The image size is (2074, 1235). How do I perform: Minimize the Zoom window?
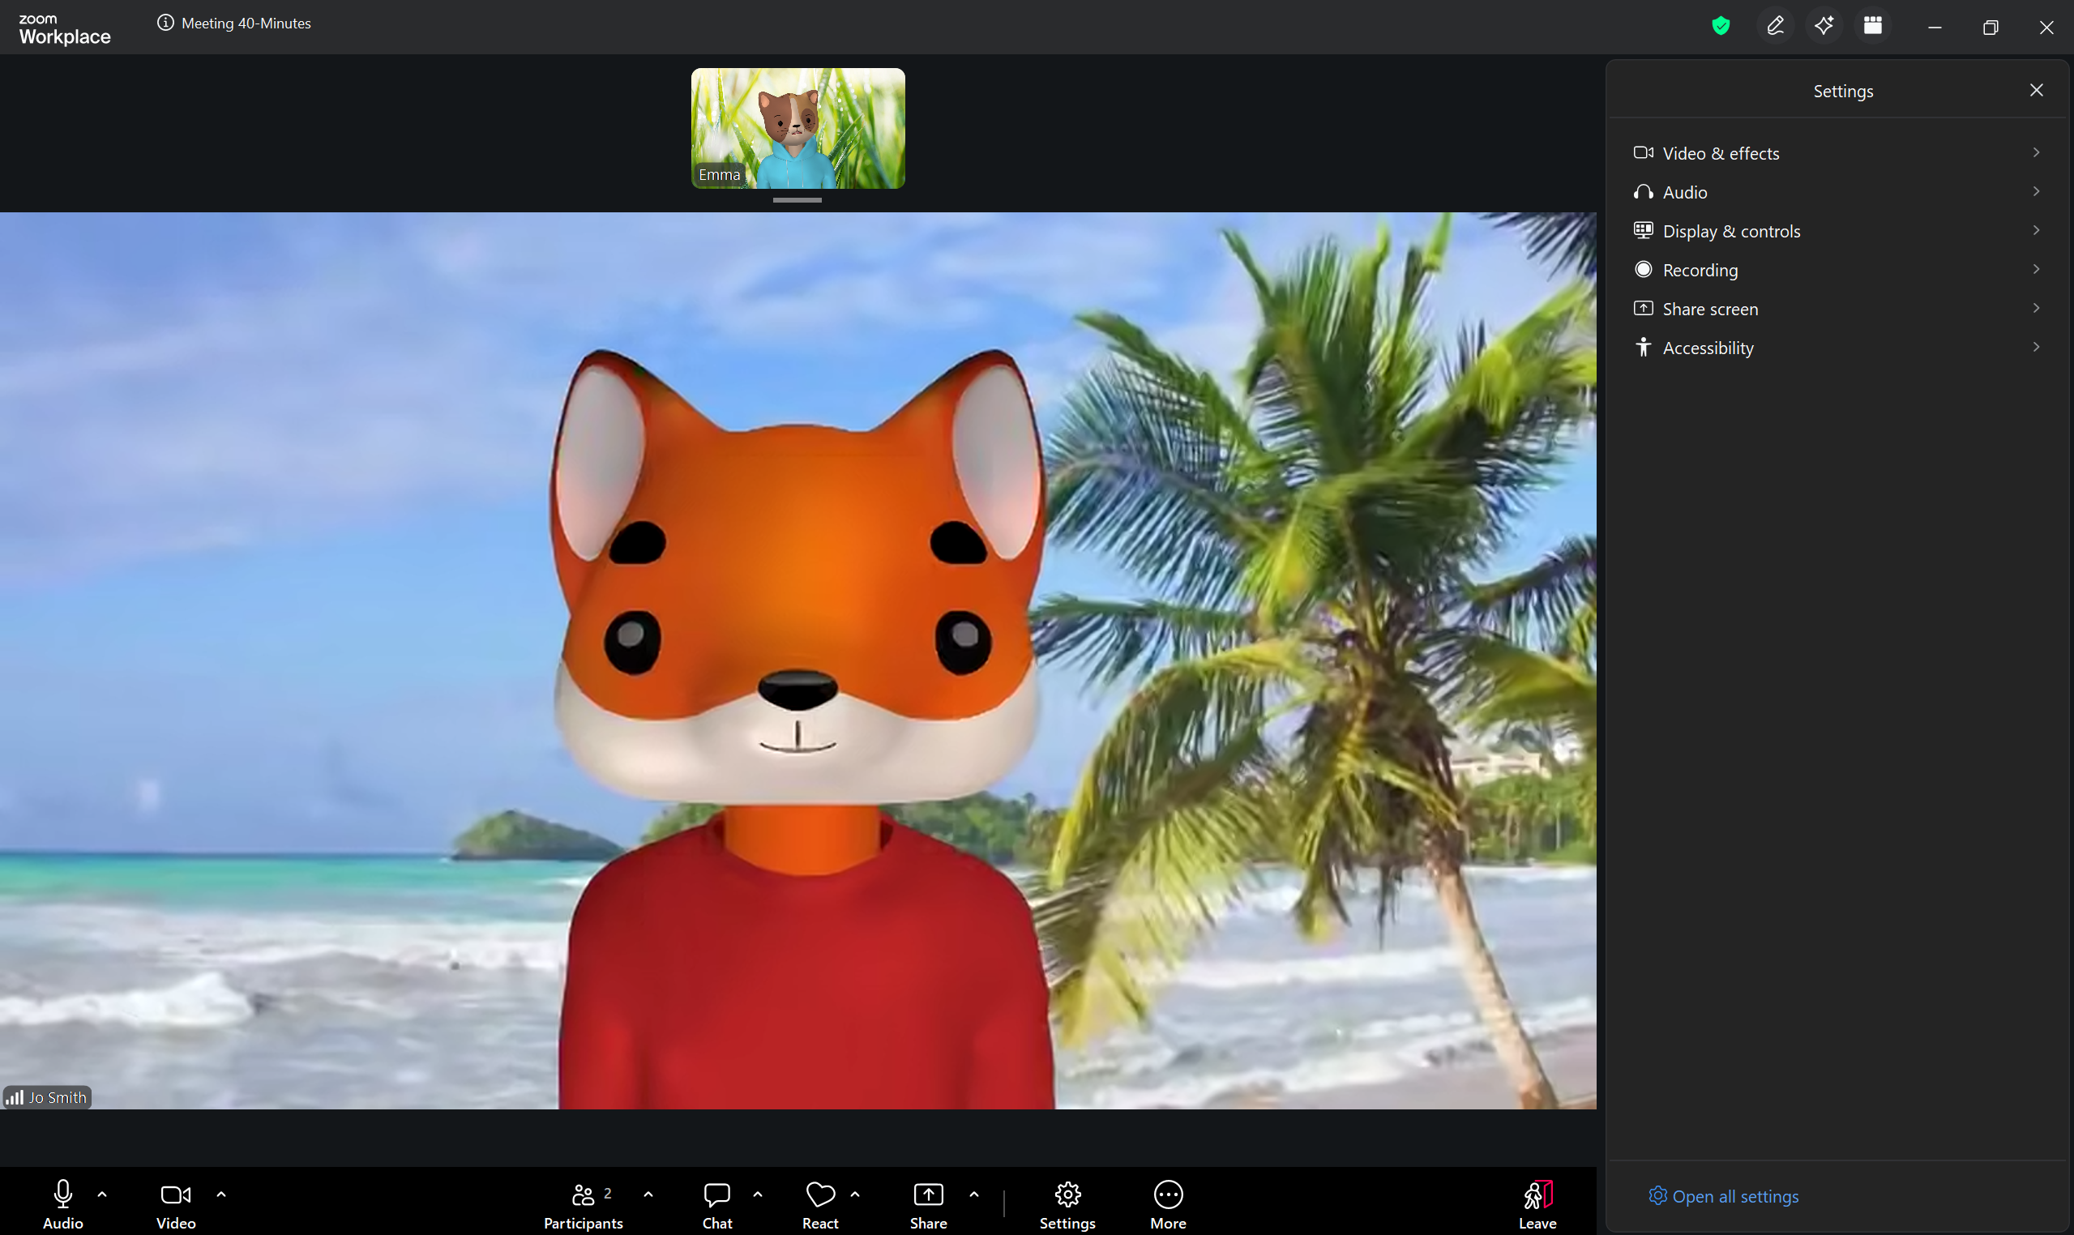coord(1934,27)
